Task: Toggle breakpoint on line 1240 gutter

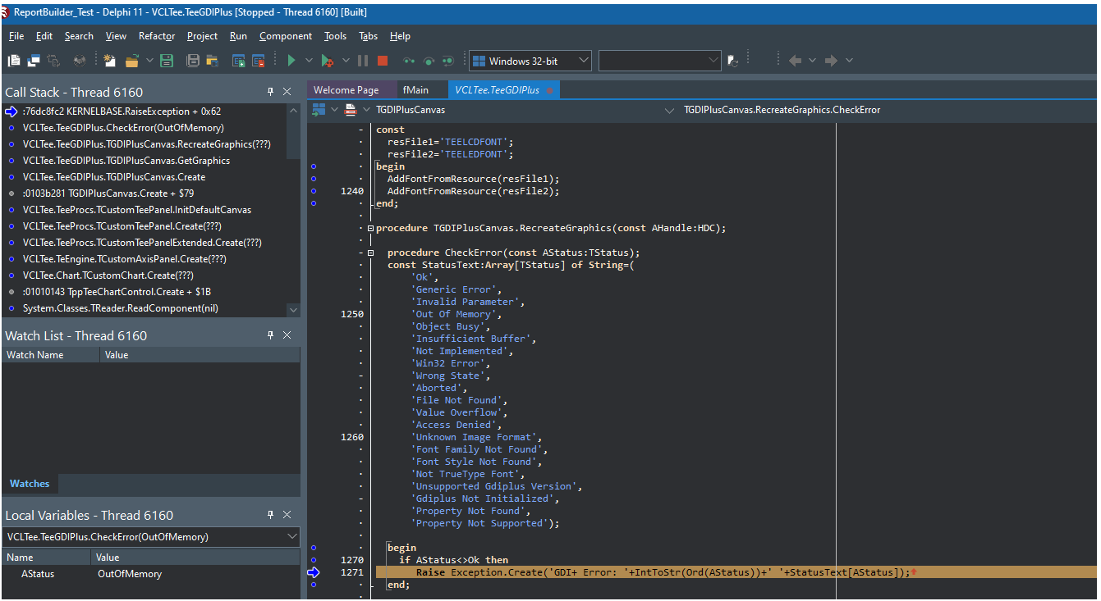Action: (313, 191)
